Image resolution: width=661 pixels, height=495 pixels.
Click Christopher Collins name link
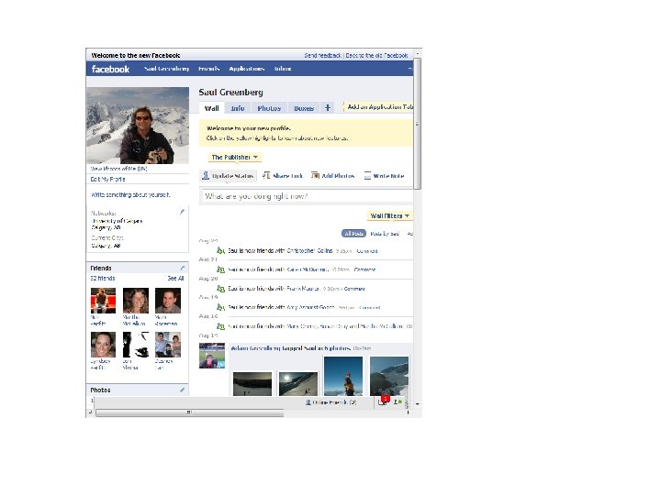point(309,250)
